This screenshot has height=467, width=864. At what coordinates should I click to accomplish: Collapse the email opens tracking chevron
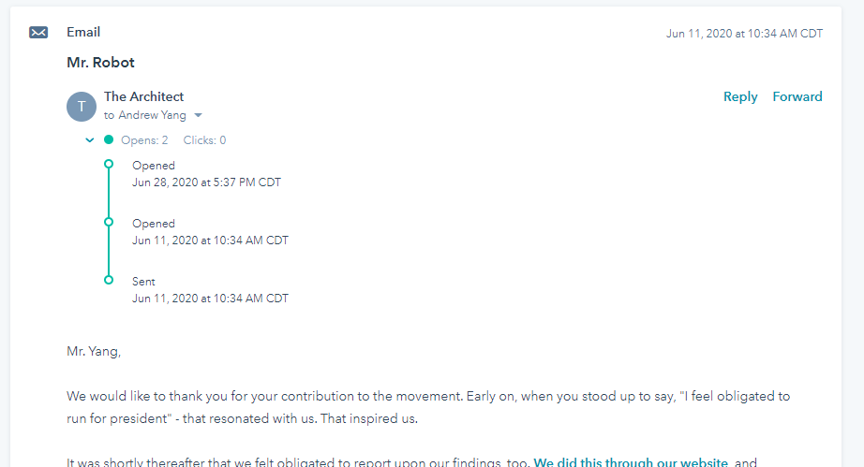coord(90,140)
